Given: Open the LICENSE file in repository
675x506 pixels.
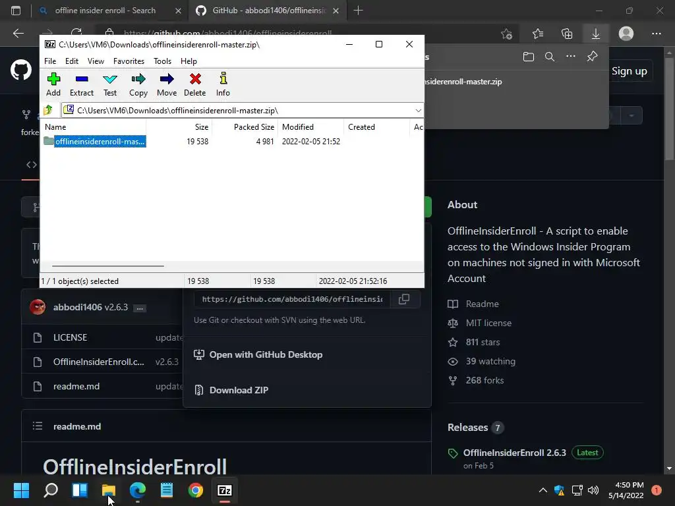Looking at the screenshot, I should pos(70,337).
